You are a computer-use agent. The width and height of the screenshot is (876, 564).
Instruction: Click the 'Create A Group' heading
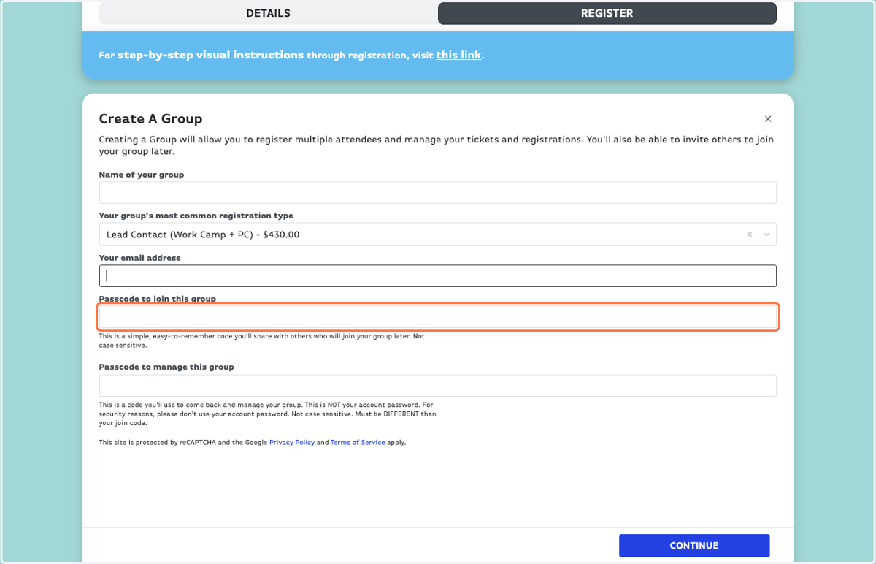(150, 118)
